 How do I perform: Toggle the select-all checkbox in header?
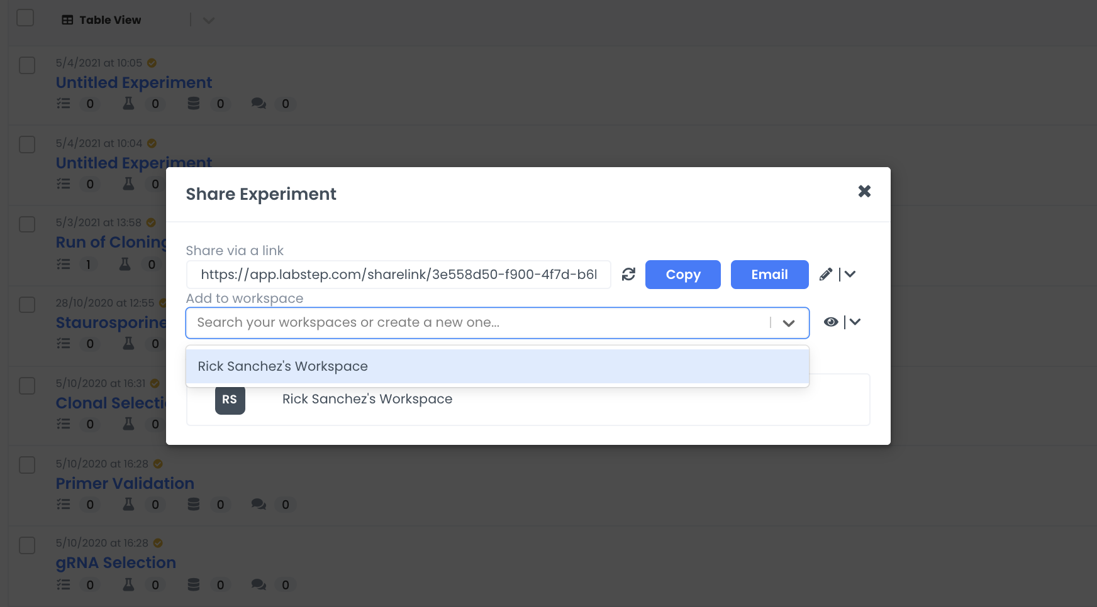click(x=25, y=18)
